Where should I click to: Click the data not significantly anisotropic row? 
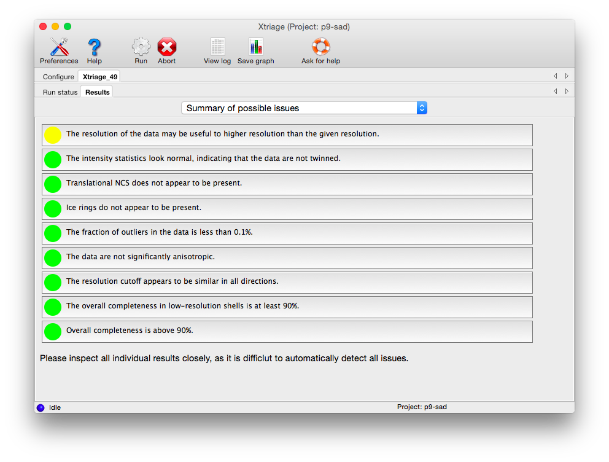click(287, 258)
